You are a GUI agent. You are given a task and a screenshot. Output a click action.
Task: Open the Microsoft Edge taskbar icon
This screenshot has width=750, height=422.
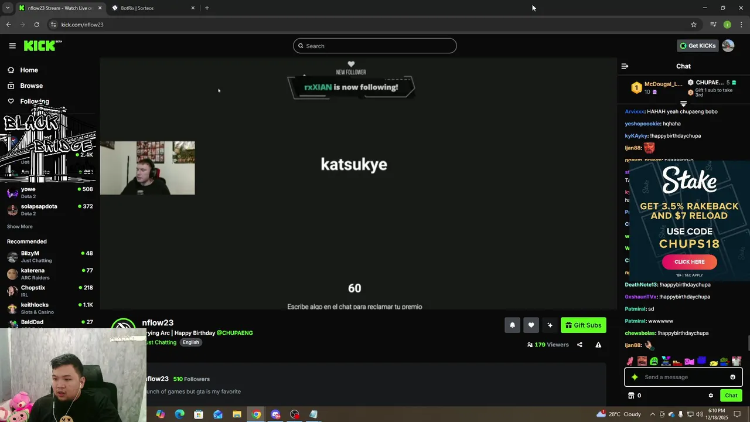coord(179,414)
